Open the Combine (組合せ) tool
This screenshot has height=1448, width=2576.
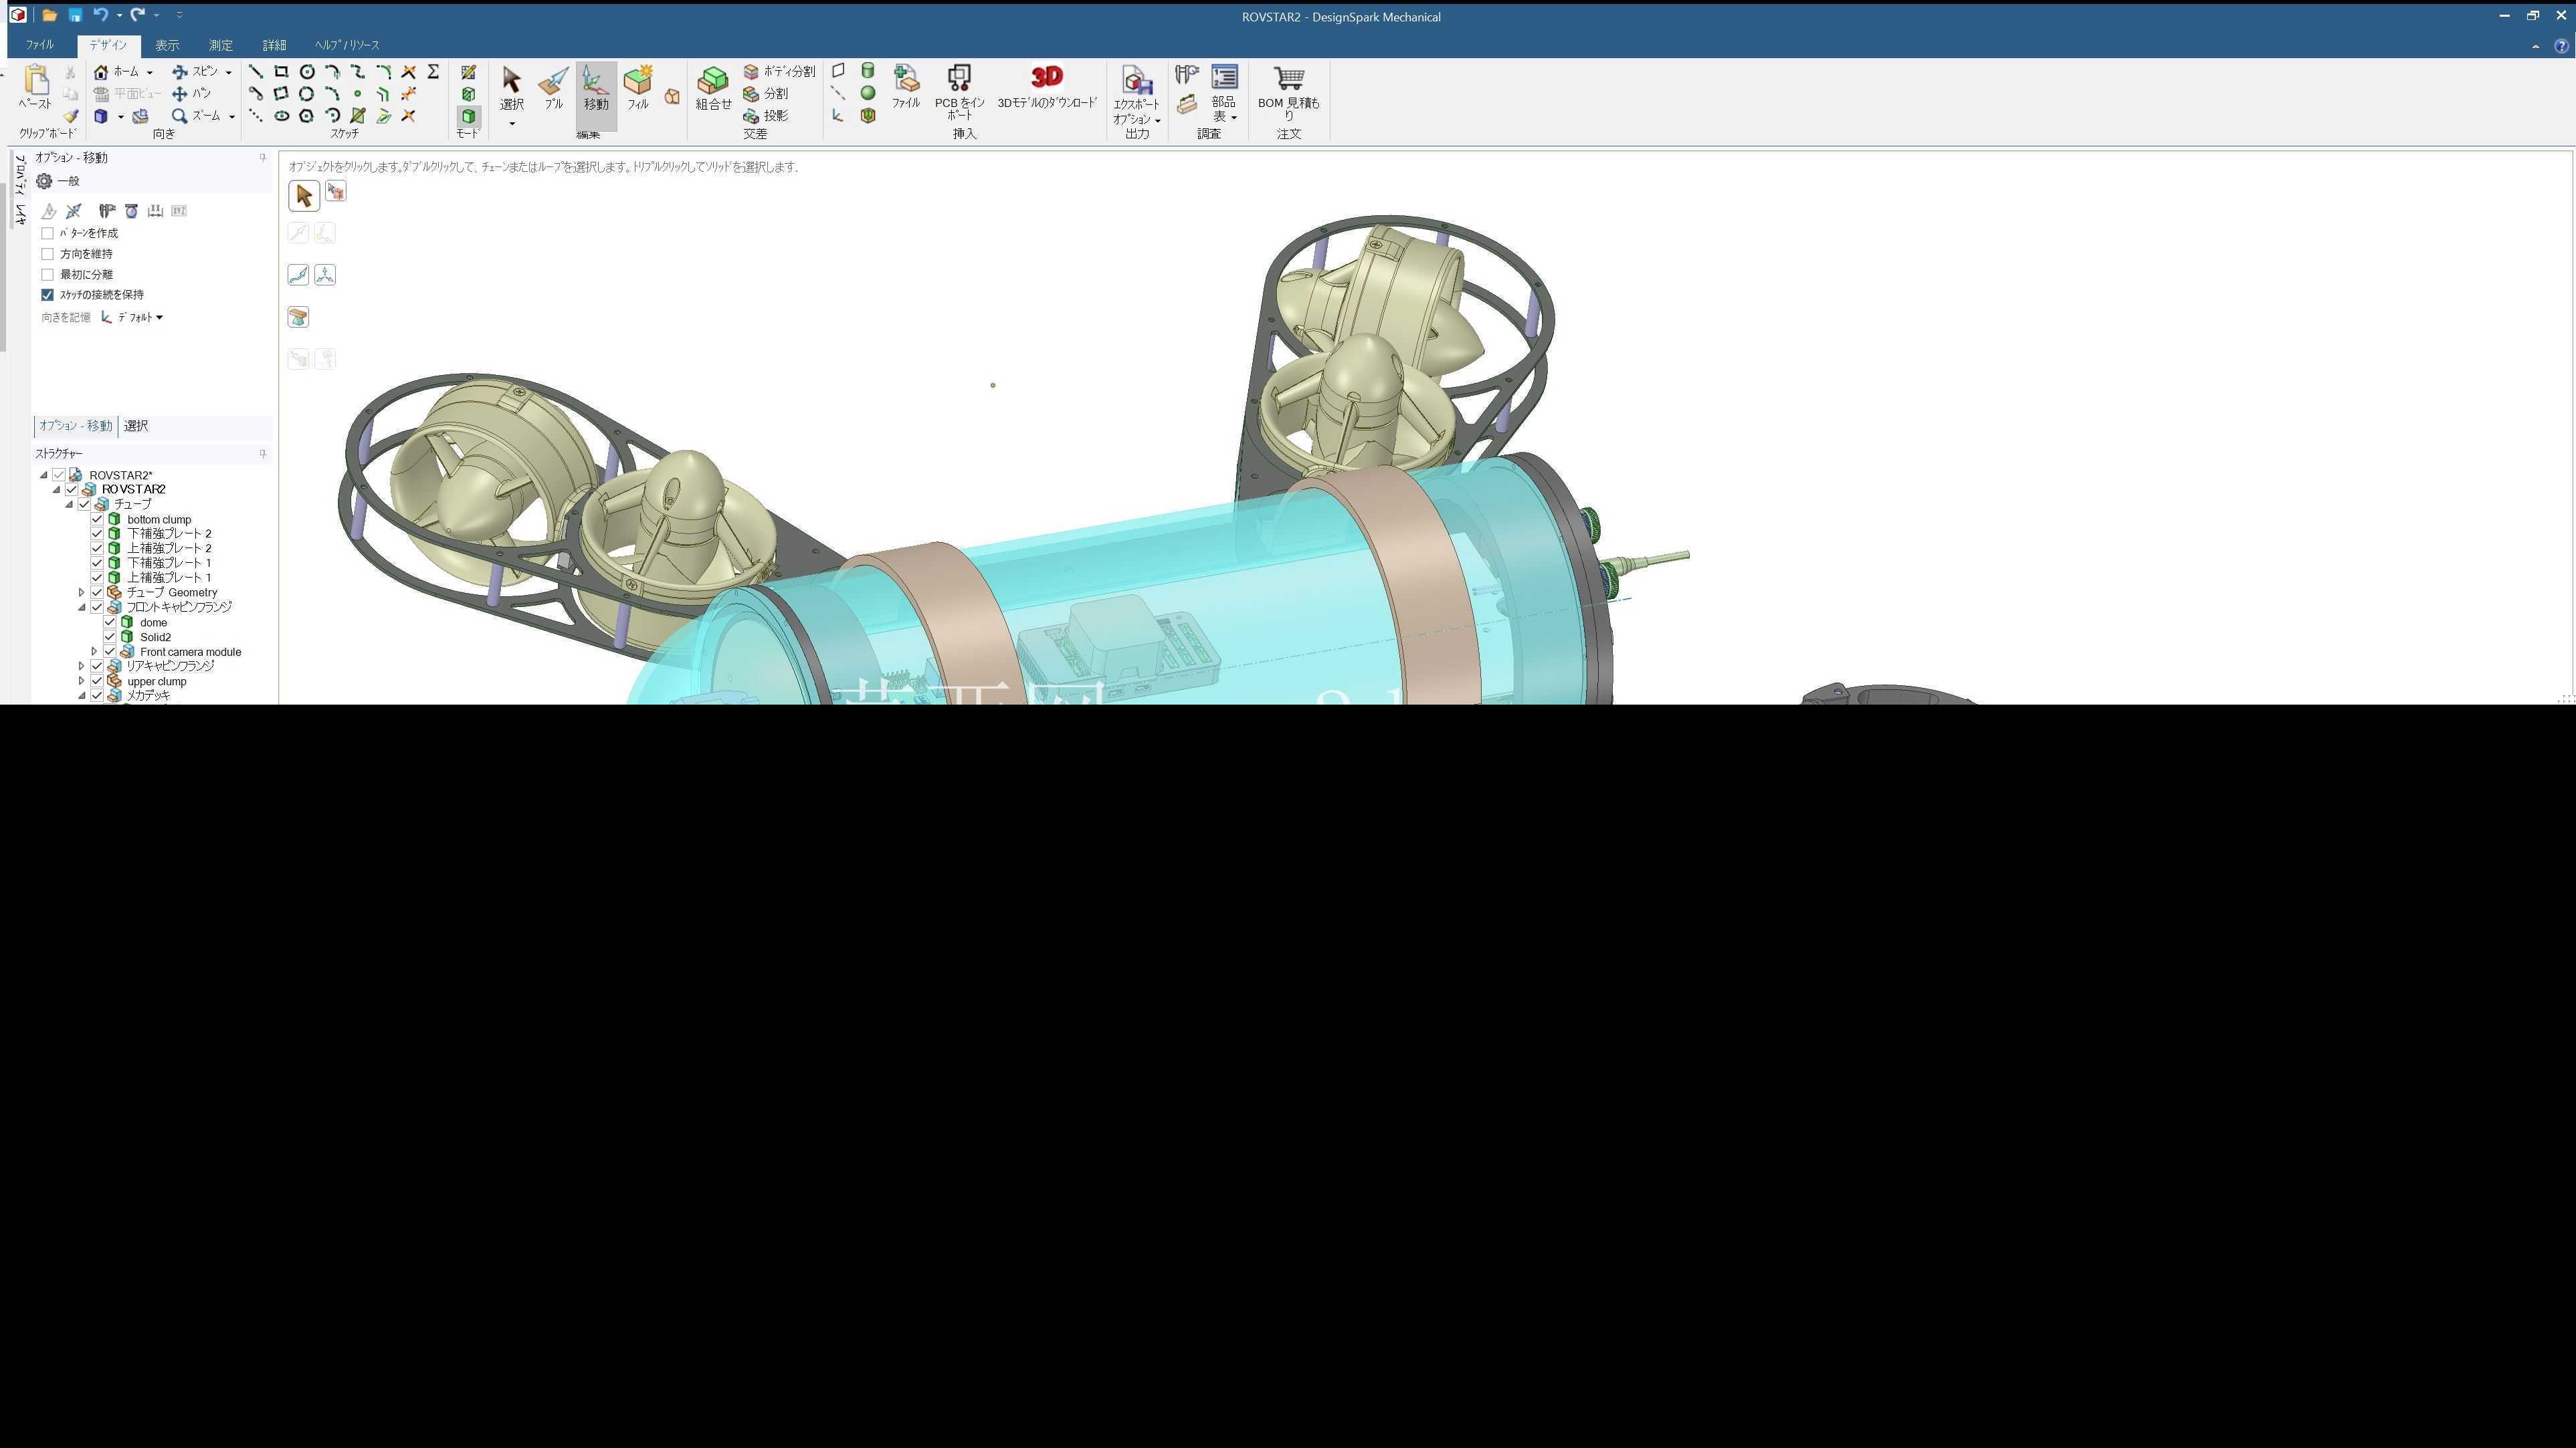(x=713, y=88)
